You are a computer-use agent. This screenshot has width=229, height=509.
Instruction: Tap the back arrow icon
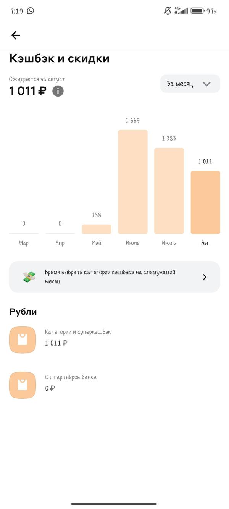[16, 36]
